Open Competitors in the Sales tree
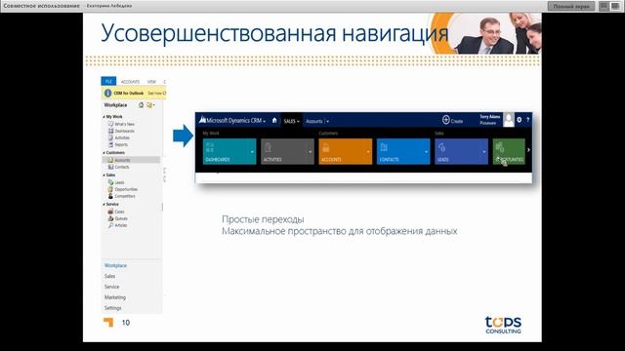This screenshot has width=625, height=351. click(121, 196)
